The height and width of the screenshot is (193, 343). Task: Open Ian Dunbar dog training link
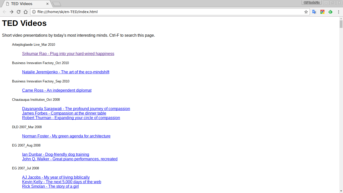click(55, 155)
